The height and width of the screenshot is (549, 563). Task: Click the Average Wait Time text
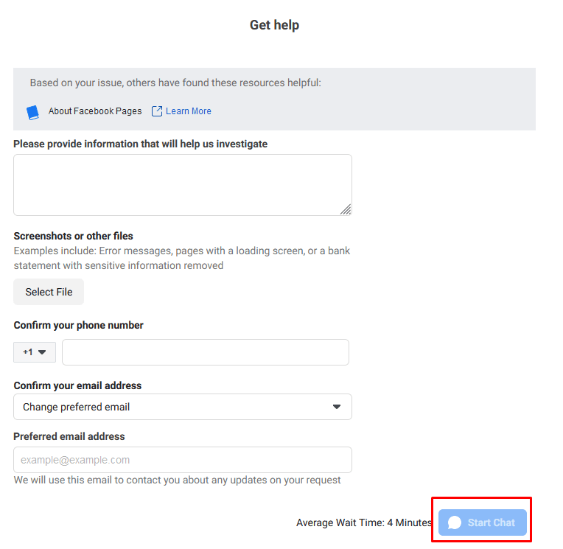coord(363,522)
